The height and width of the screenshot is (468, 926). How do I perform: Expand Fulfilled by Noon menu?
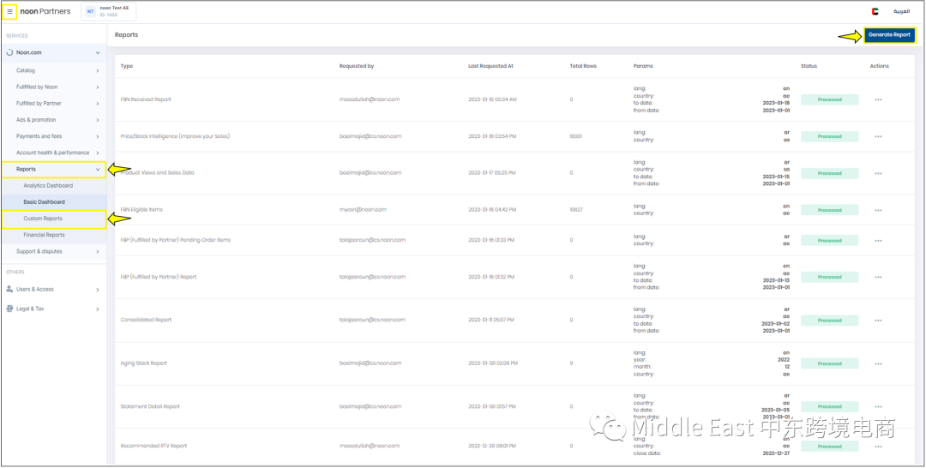(58, 87)
